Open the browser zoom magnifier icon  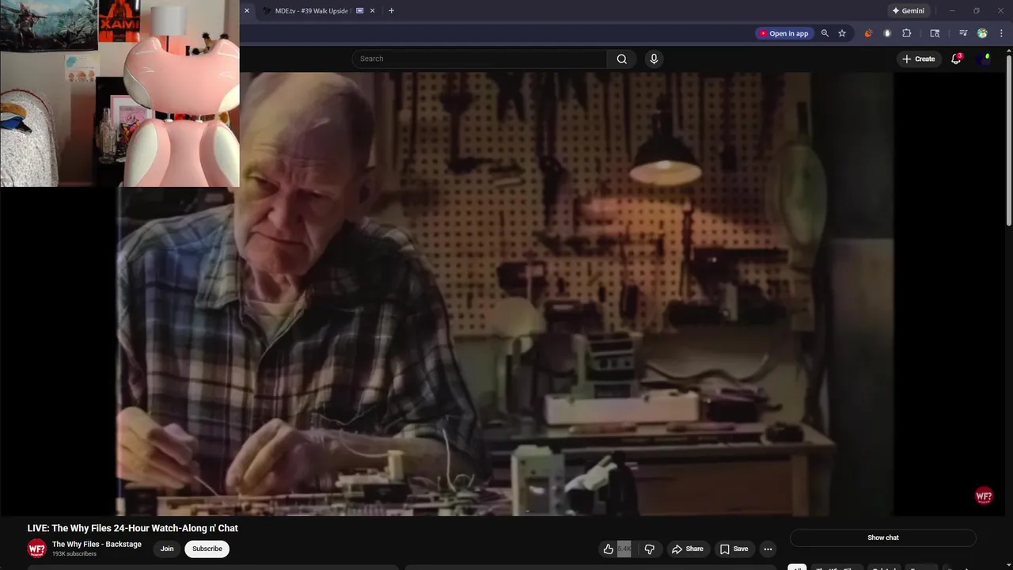pyautogui.click(x=825, y=33)
